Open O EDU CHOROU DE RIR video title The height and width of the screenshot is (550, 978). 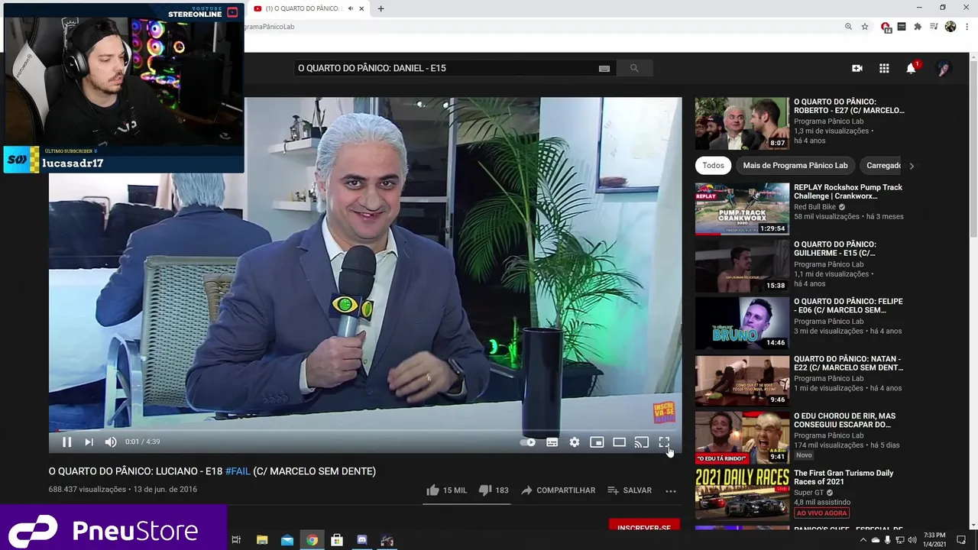click(844, 420)
